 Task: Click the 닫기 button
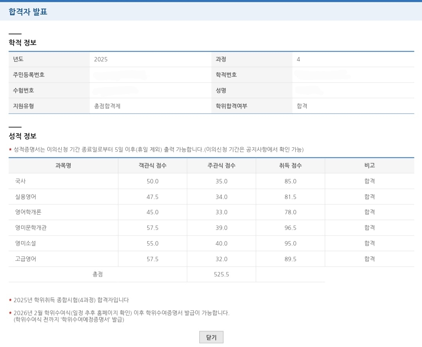tap(211, 338)
